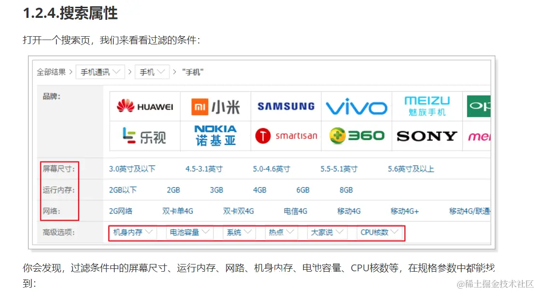Expand the 系统 advanced option
The image size is (537, 292).
point(239,232)
